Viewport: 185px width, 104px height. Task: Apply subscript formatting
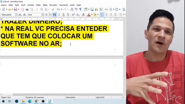click(x=78, y=15)
